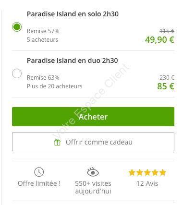Click the Offrir comme cadeau button
Image resolution: width=183 pixels, height=205 pixels.
[x=93, y=142]
